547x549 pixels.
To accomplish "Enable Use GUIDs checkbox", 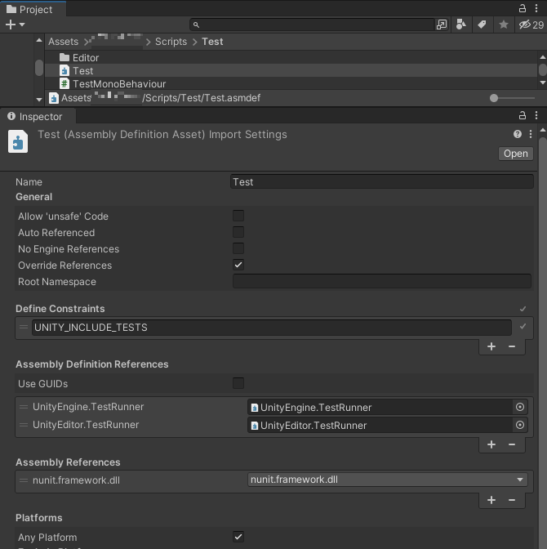I will [x=238, y=383].
